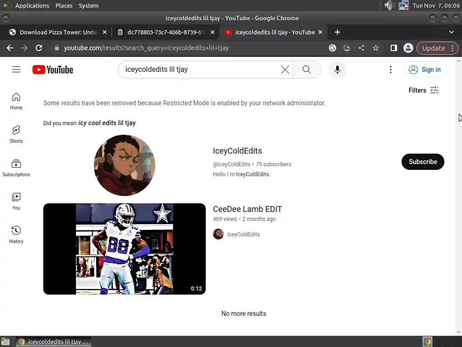Open the IceyColdEdits channel title
The image size is (462, 347).
(x=237, y=151)
